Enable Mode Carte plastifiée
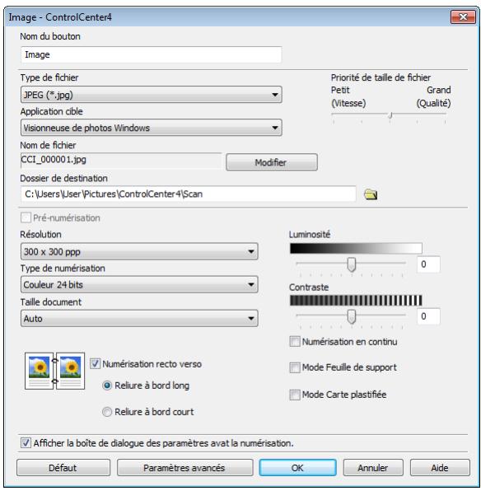The width and height of the screenshot is (481, 491). (x=295, y=395)
